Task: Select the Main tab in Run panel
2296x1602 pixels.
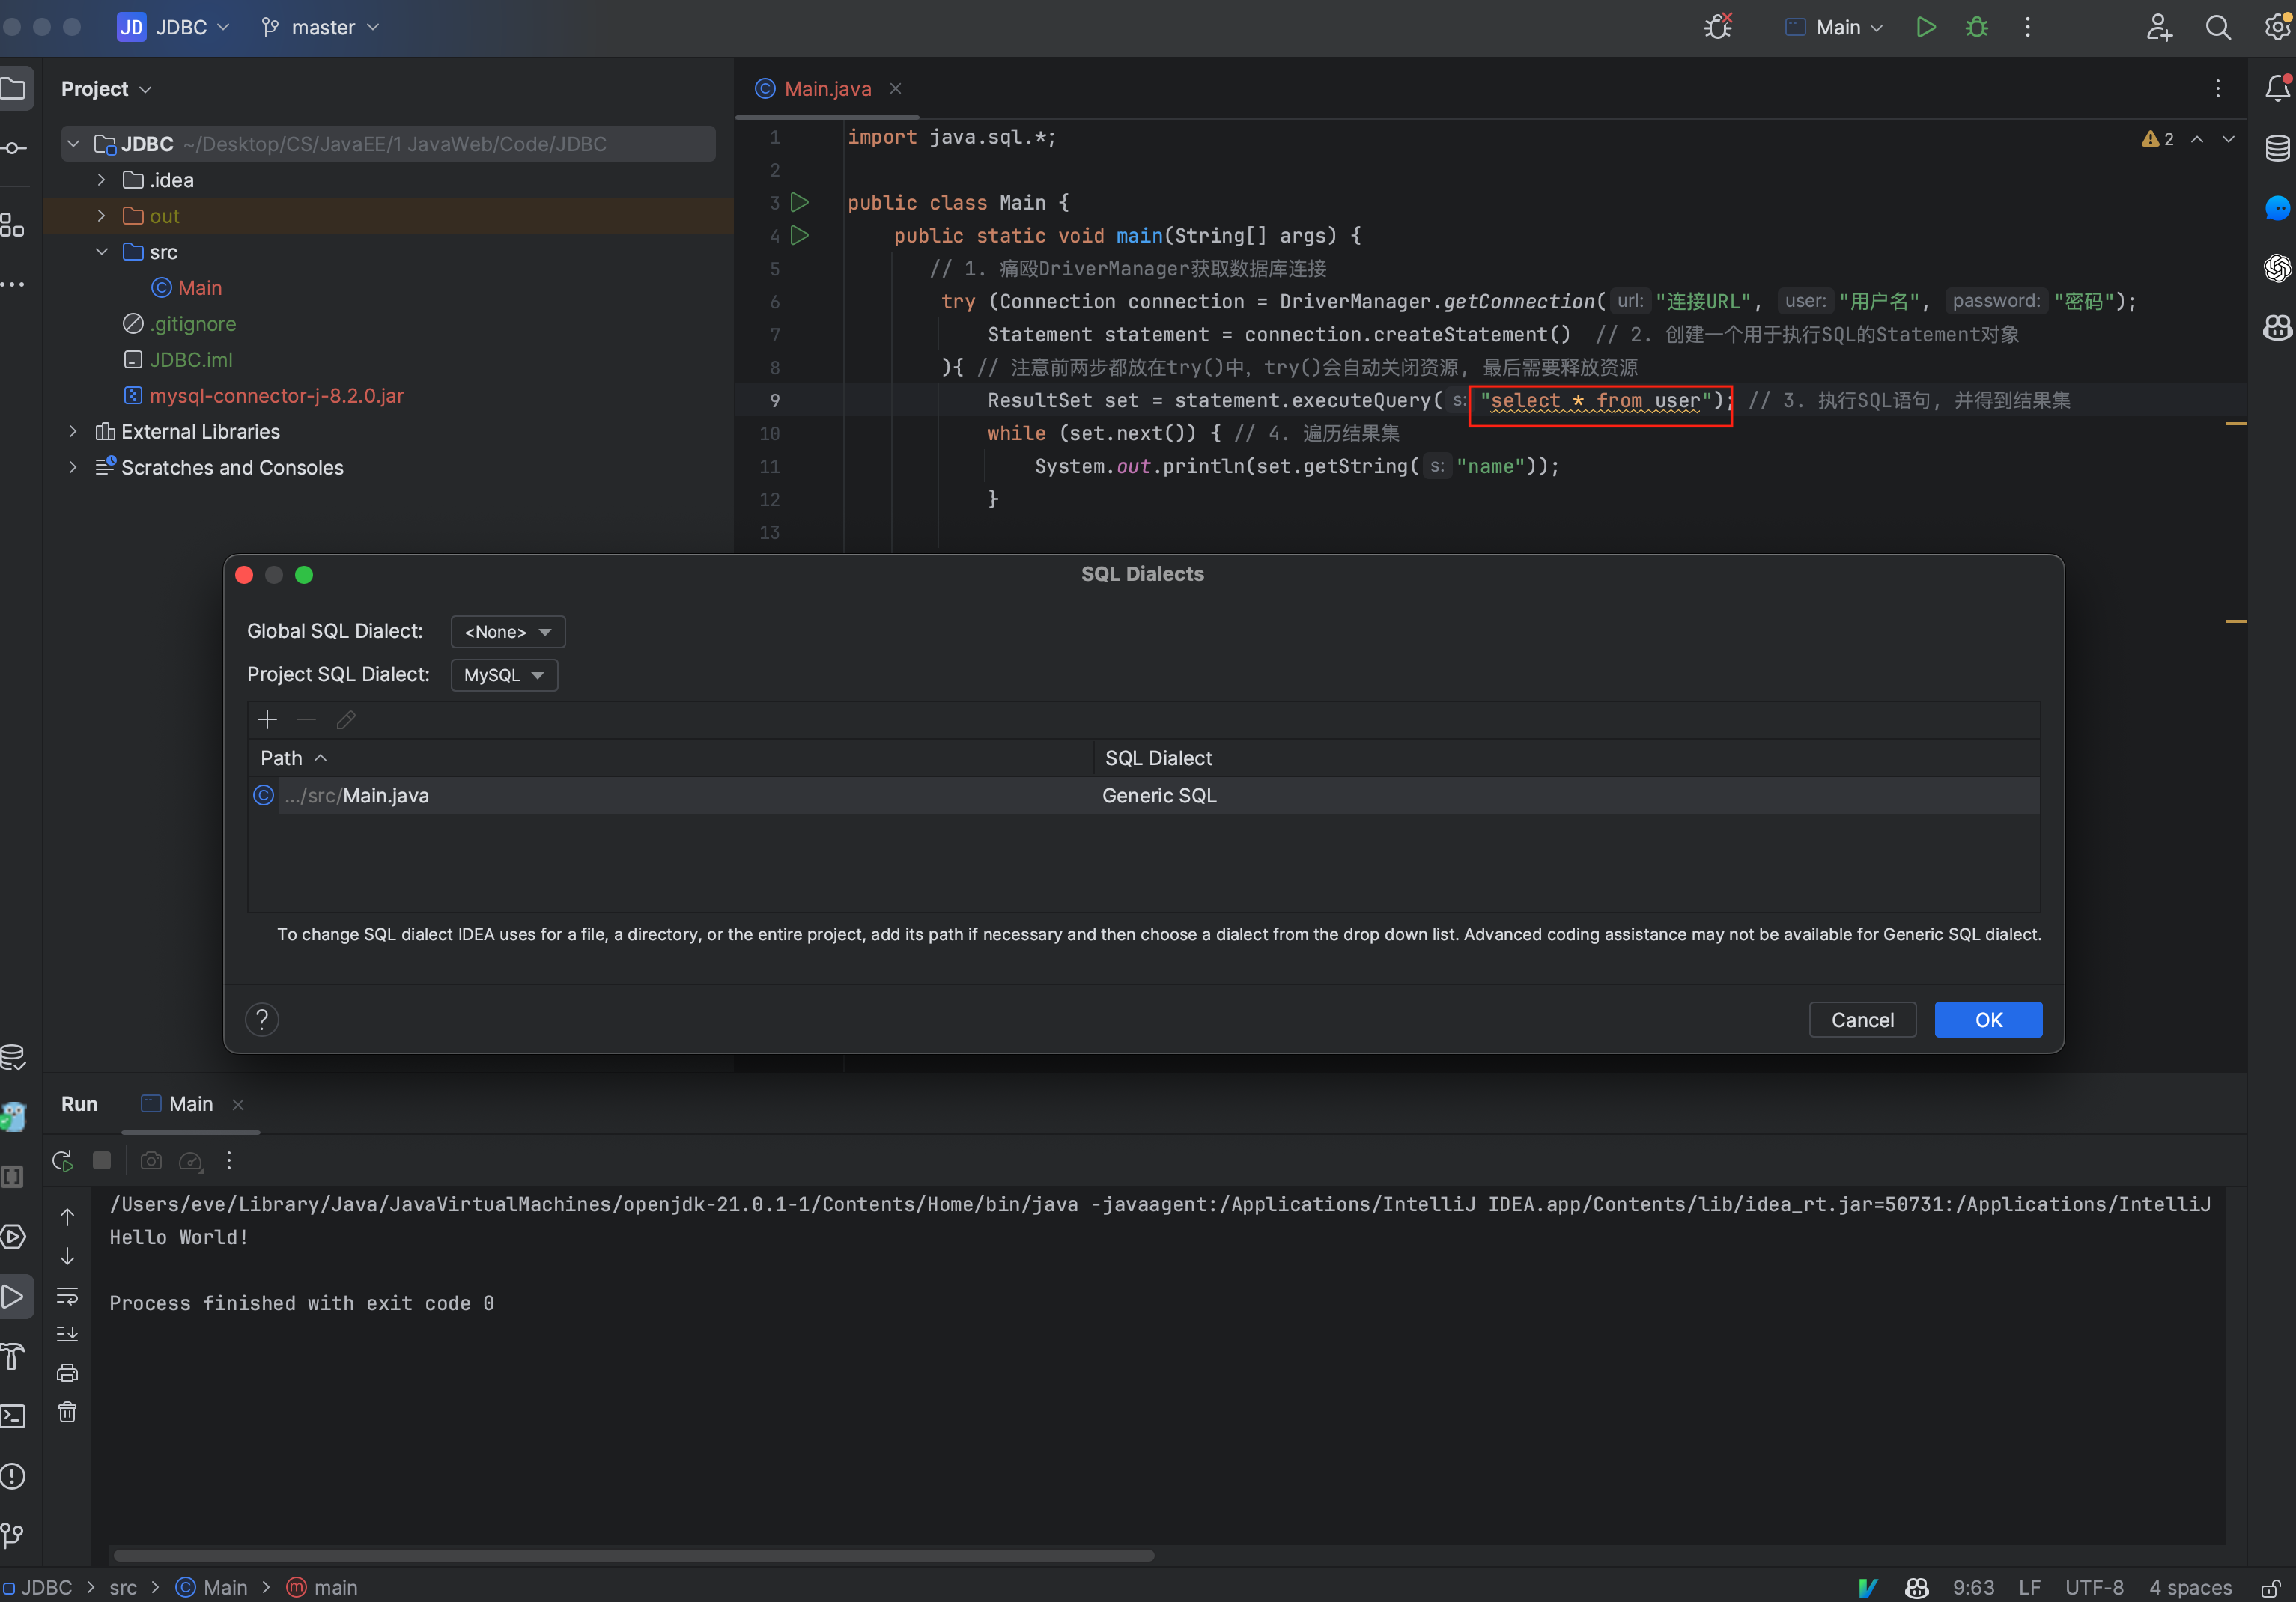Action: [x=190, y=1104]
